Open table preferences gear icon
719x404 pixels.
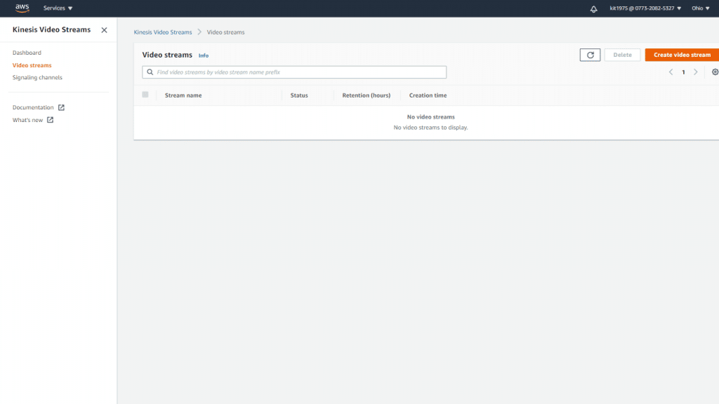(x=715, y=72)
